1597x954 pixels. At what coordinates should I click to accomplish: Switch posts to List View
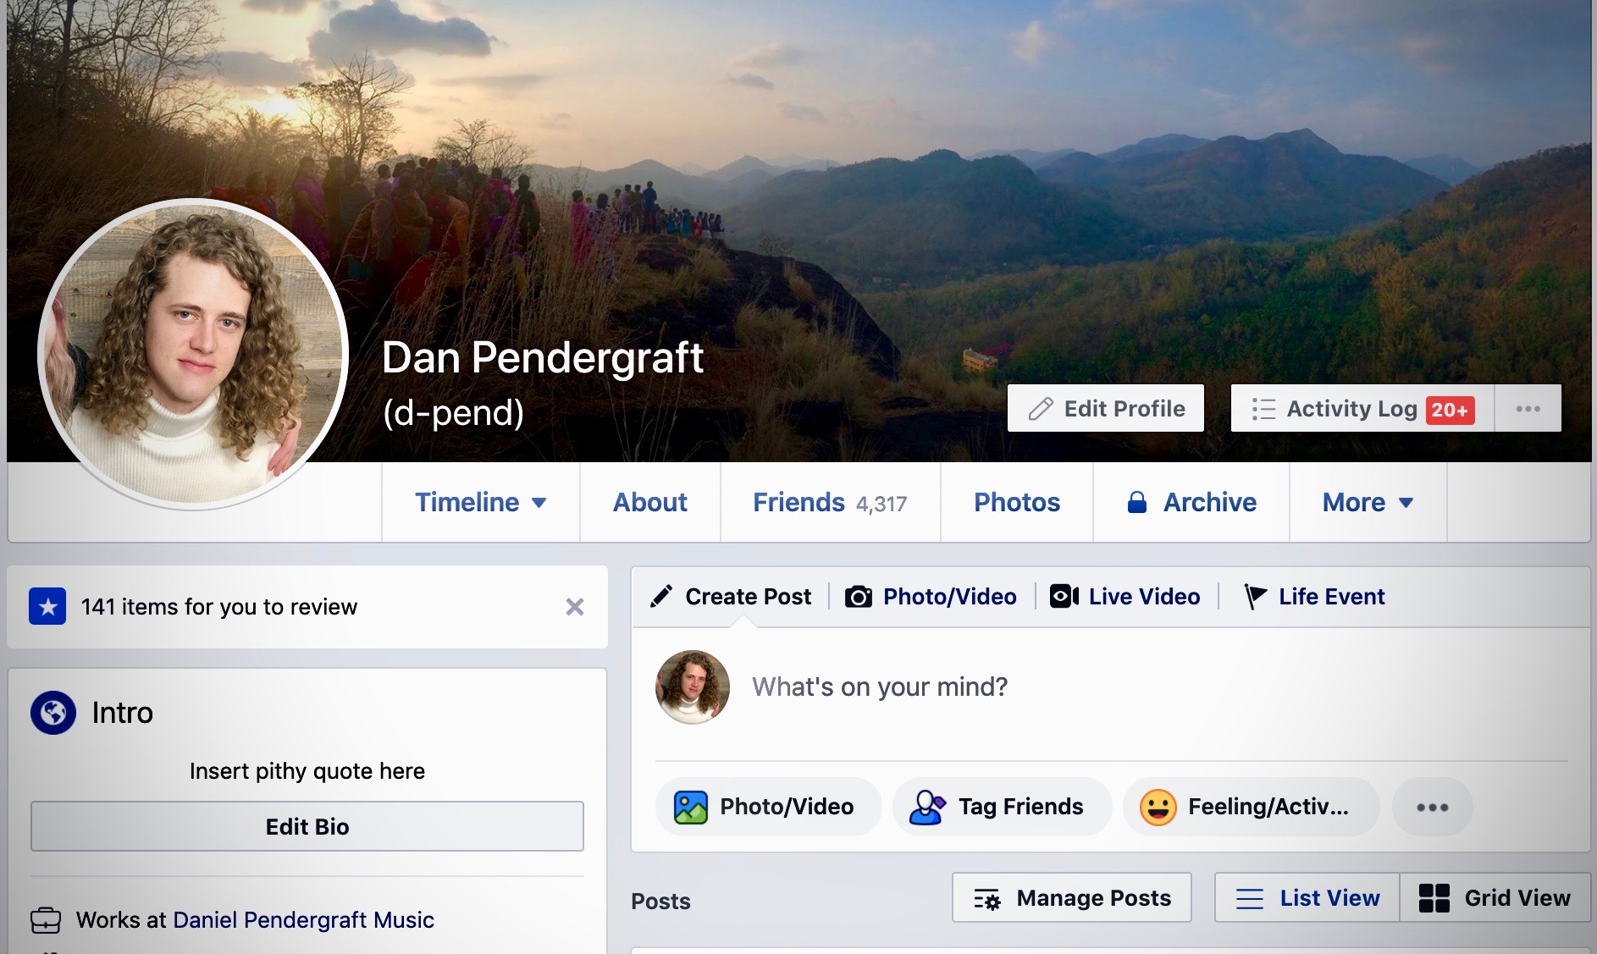(1307, 897)
